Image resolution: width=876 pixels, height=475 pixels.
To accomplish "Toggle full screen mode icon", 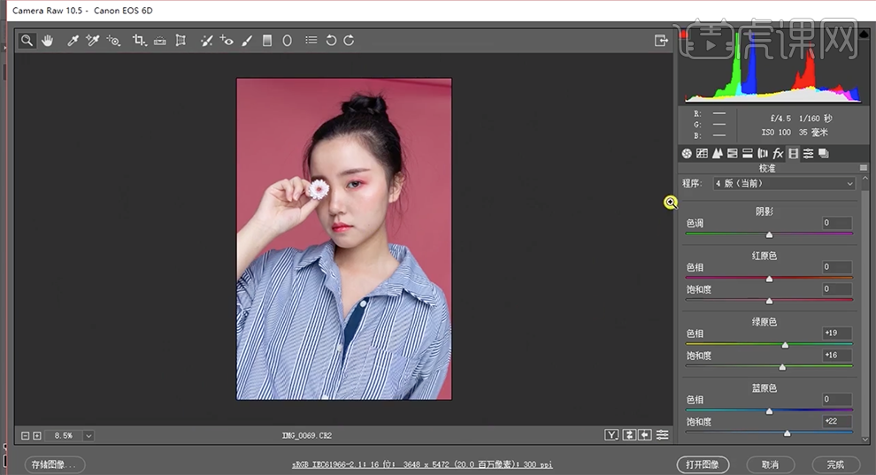I will click(660, 41).
